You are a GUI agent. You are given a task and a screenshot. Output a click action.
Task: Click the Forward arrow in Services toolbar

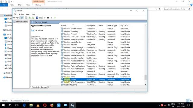click(x=17, y=18)
